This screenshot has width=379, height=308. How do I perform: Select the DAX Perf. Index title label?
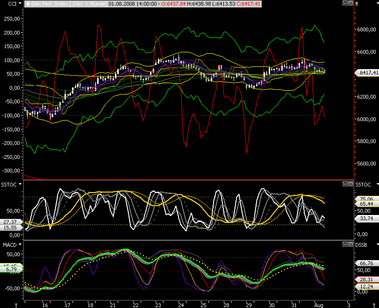coord(69,4)
